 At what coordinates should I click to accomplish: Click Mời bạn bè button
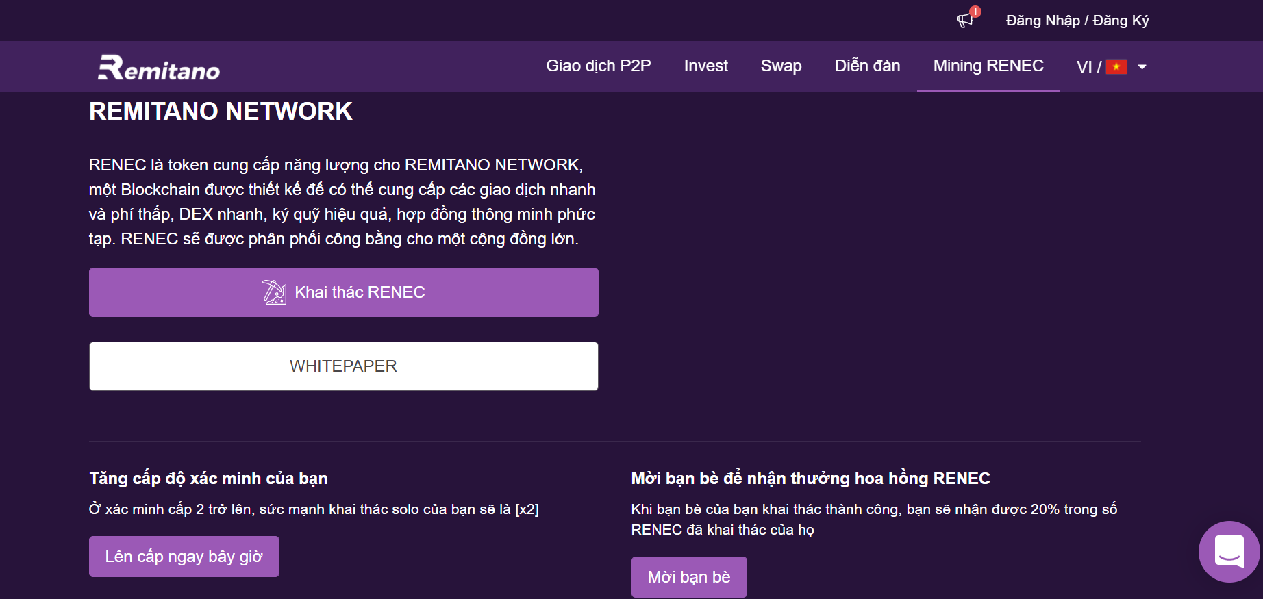[x=689, y=577]
